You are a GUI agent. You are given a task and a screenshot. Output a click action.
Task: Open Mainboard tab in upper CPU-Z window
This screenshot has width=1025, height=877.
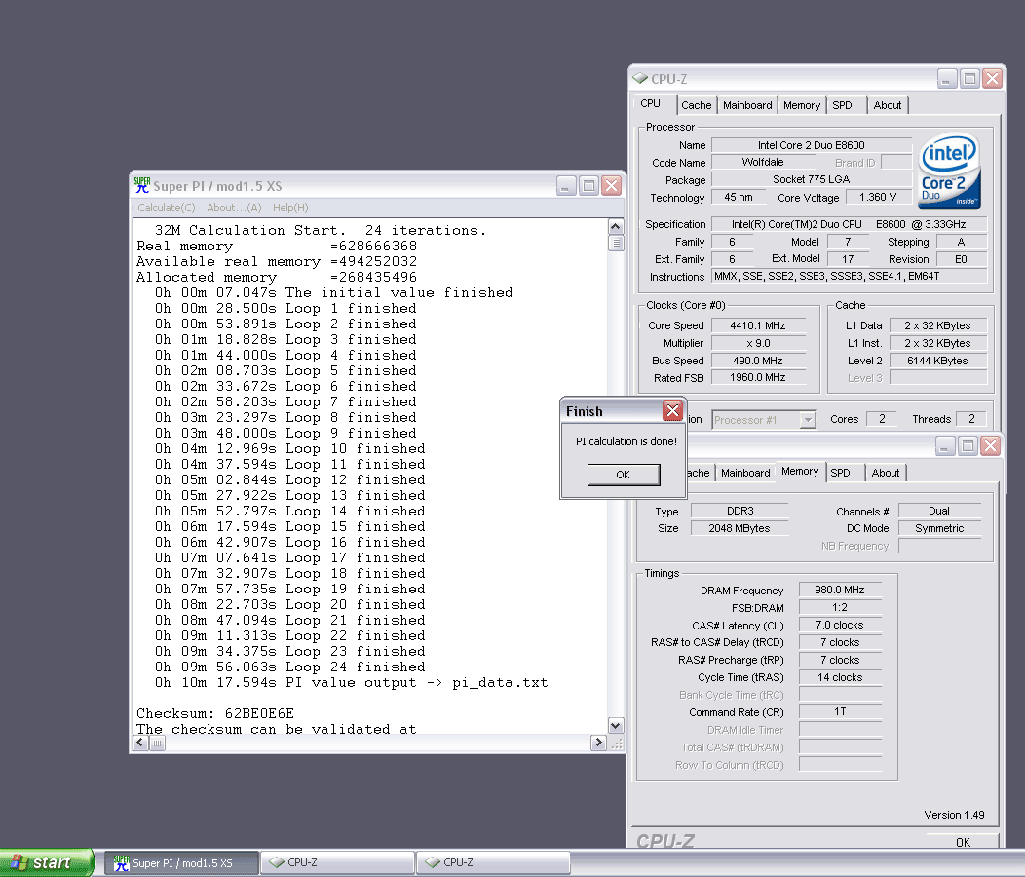coord(747,105)
